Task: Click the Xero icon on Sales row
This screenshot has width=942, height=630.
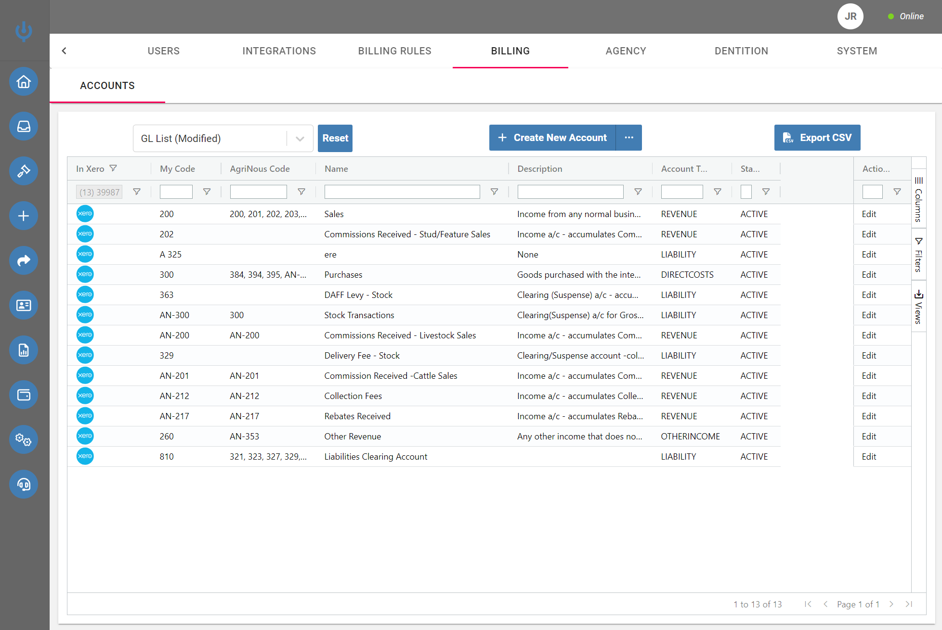Action: (84, 214)
